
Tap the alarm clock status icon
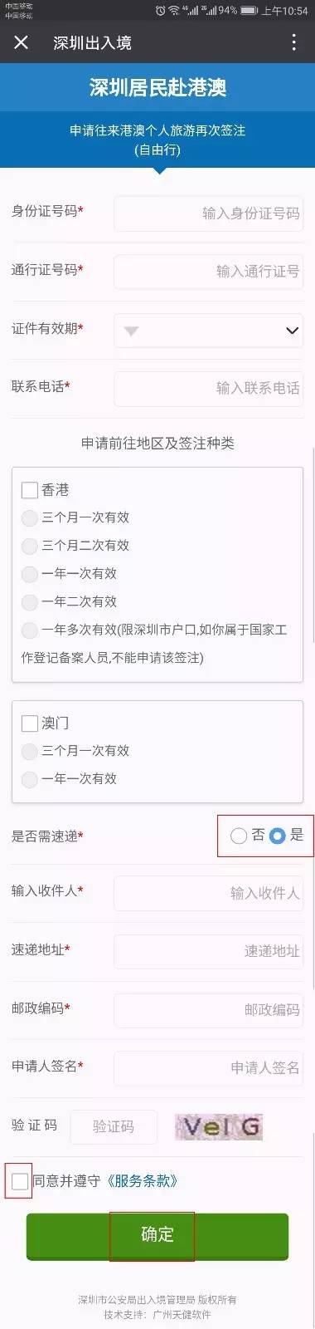[160, 10]
